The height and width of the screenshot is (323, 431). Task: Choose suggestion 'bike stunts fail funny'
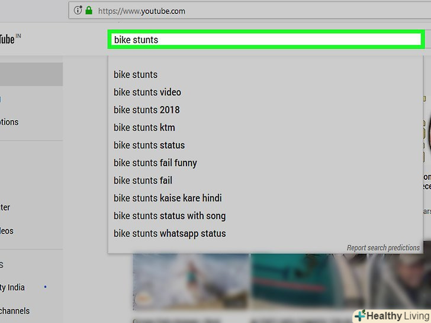tap(265, 163)
